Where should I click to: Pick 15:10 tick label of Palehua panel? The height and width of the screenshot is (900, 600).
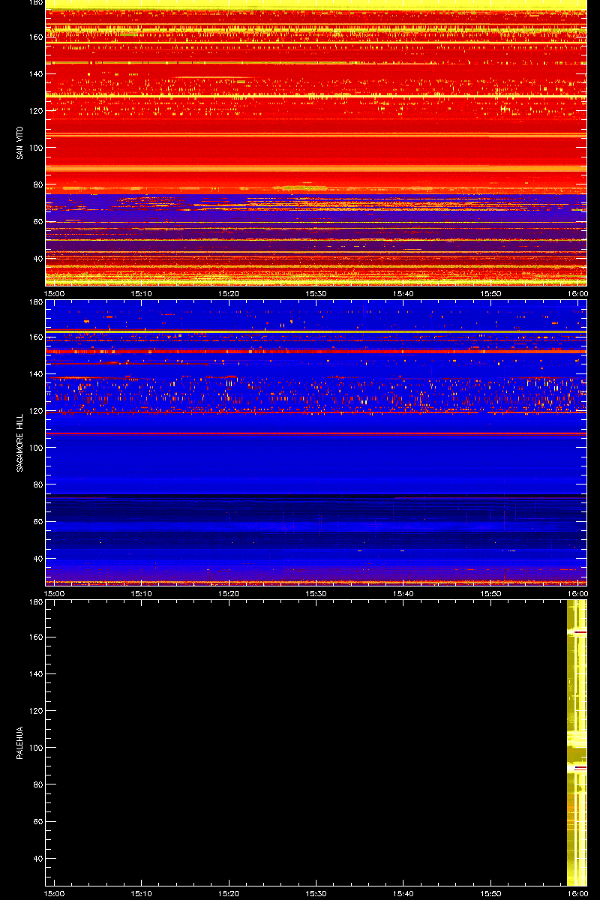[142, 894]
